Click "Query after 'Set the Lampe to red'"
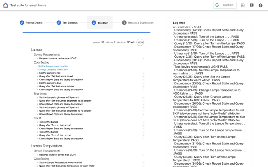This screenshot has height=167, width=268. click(56, 76)
